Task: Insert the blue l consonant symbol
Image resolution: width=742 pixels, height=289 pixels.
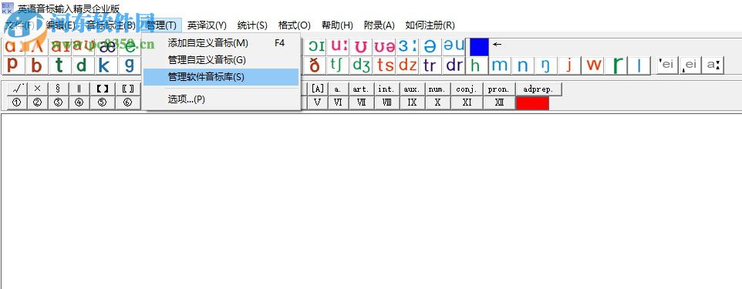Action: 639,65
